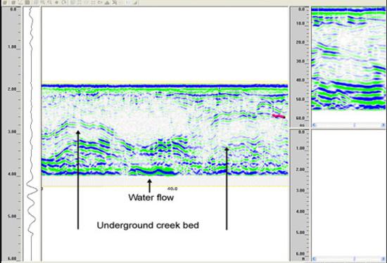
Task: Select the first magnifier zoom tool
Action: tap(43, 3)
